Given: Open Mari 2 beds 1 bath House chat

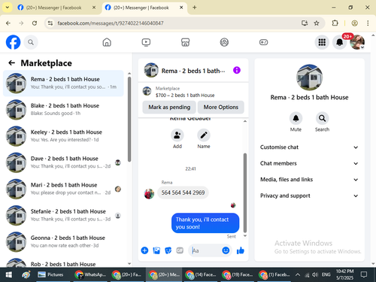Looking at the screenshot, I should [x=63, y=189].
